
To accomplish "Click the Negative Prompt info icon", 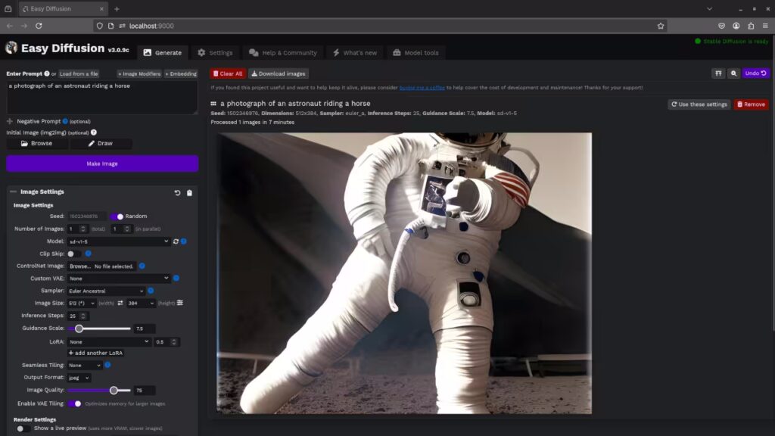I will [65, 121].
